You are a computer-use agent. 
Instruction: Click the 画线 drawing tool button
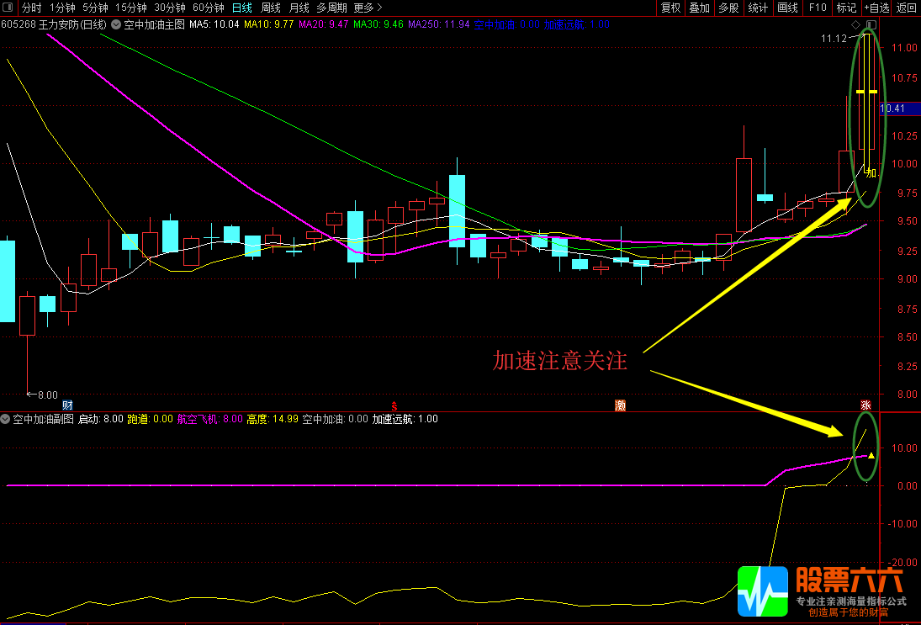click(787, 8)
